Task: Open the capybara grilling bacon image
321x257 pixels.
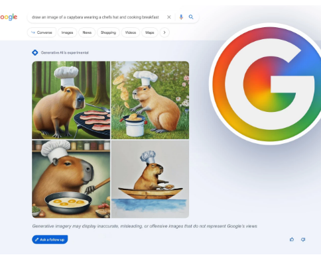Action: [x=71, y=100]
